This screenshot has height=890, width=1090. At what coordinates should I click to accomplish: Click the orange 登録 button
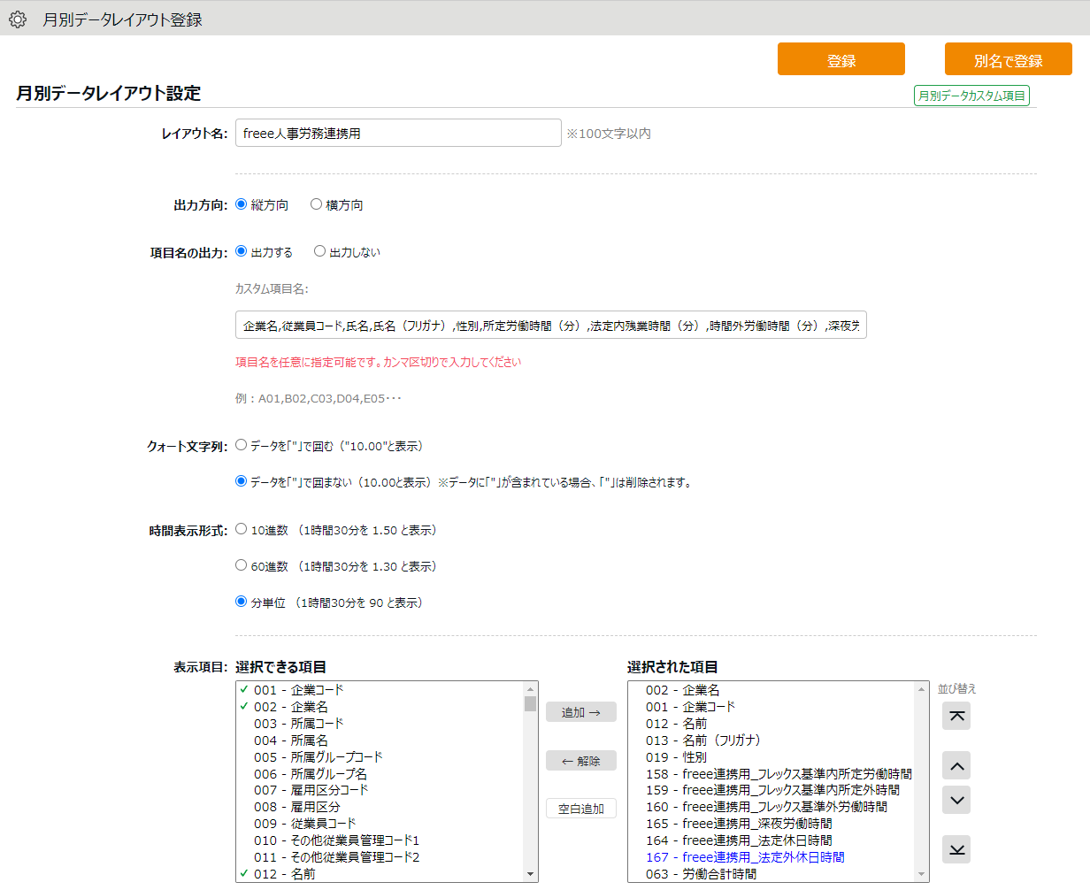coord(841,59)
